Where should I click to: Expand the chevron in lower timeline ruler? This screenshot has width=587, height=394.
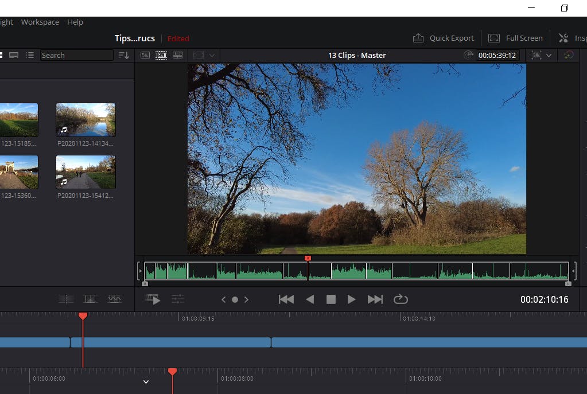[x=146, y=382]
